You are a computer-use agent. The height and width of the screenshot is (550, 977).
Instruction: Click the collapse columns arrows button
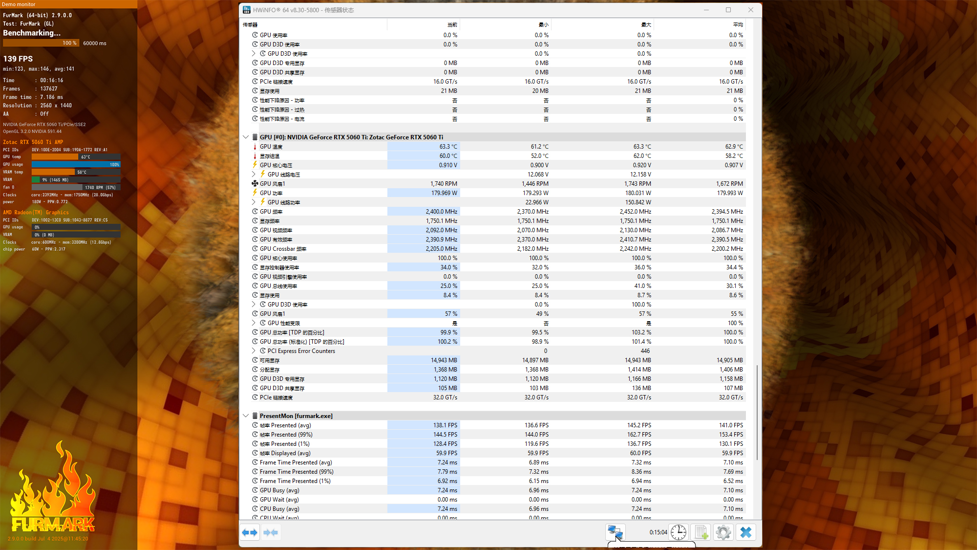(x=270, y=532)
